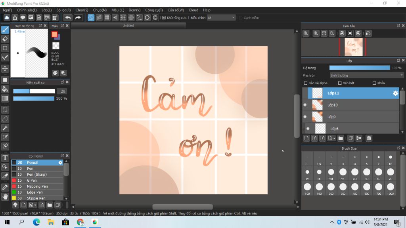
Task: Choose the Mapping Pen brush
Action: [37, 186]
